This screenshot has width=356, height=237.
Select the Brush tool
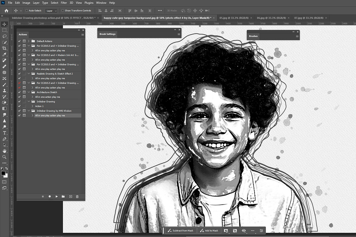pyautogui.click(x=4, y=84)
